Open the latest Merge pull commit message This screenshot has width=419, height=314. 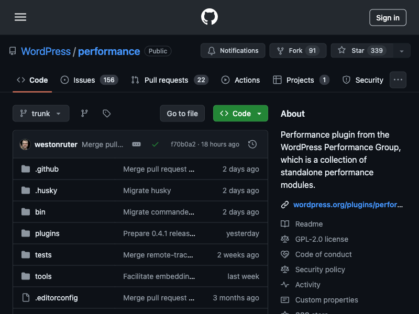point(102,144)
